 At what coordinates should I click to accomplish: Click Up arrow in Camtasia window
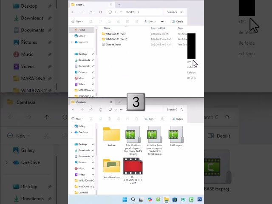(91, 110)
